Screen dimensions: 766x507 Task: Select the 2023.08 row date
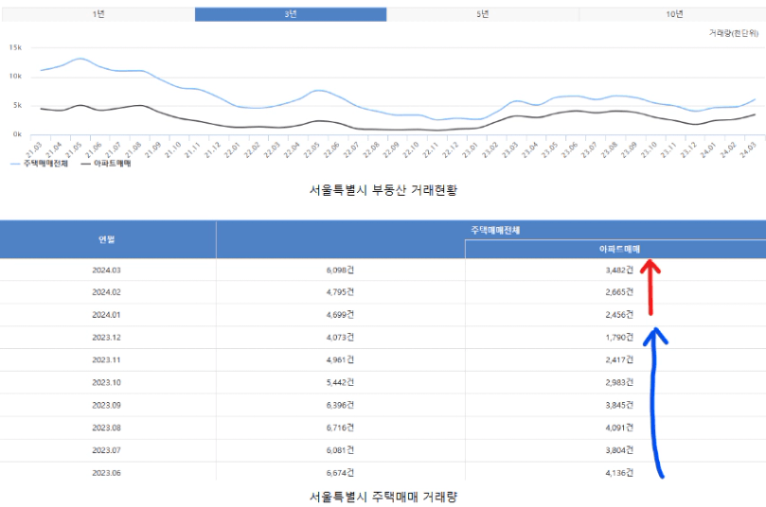pos(106,428)
